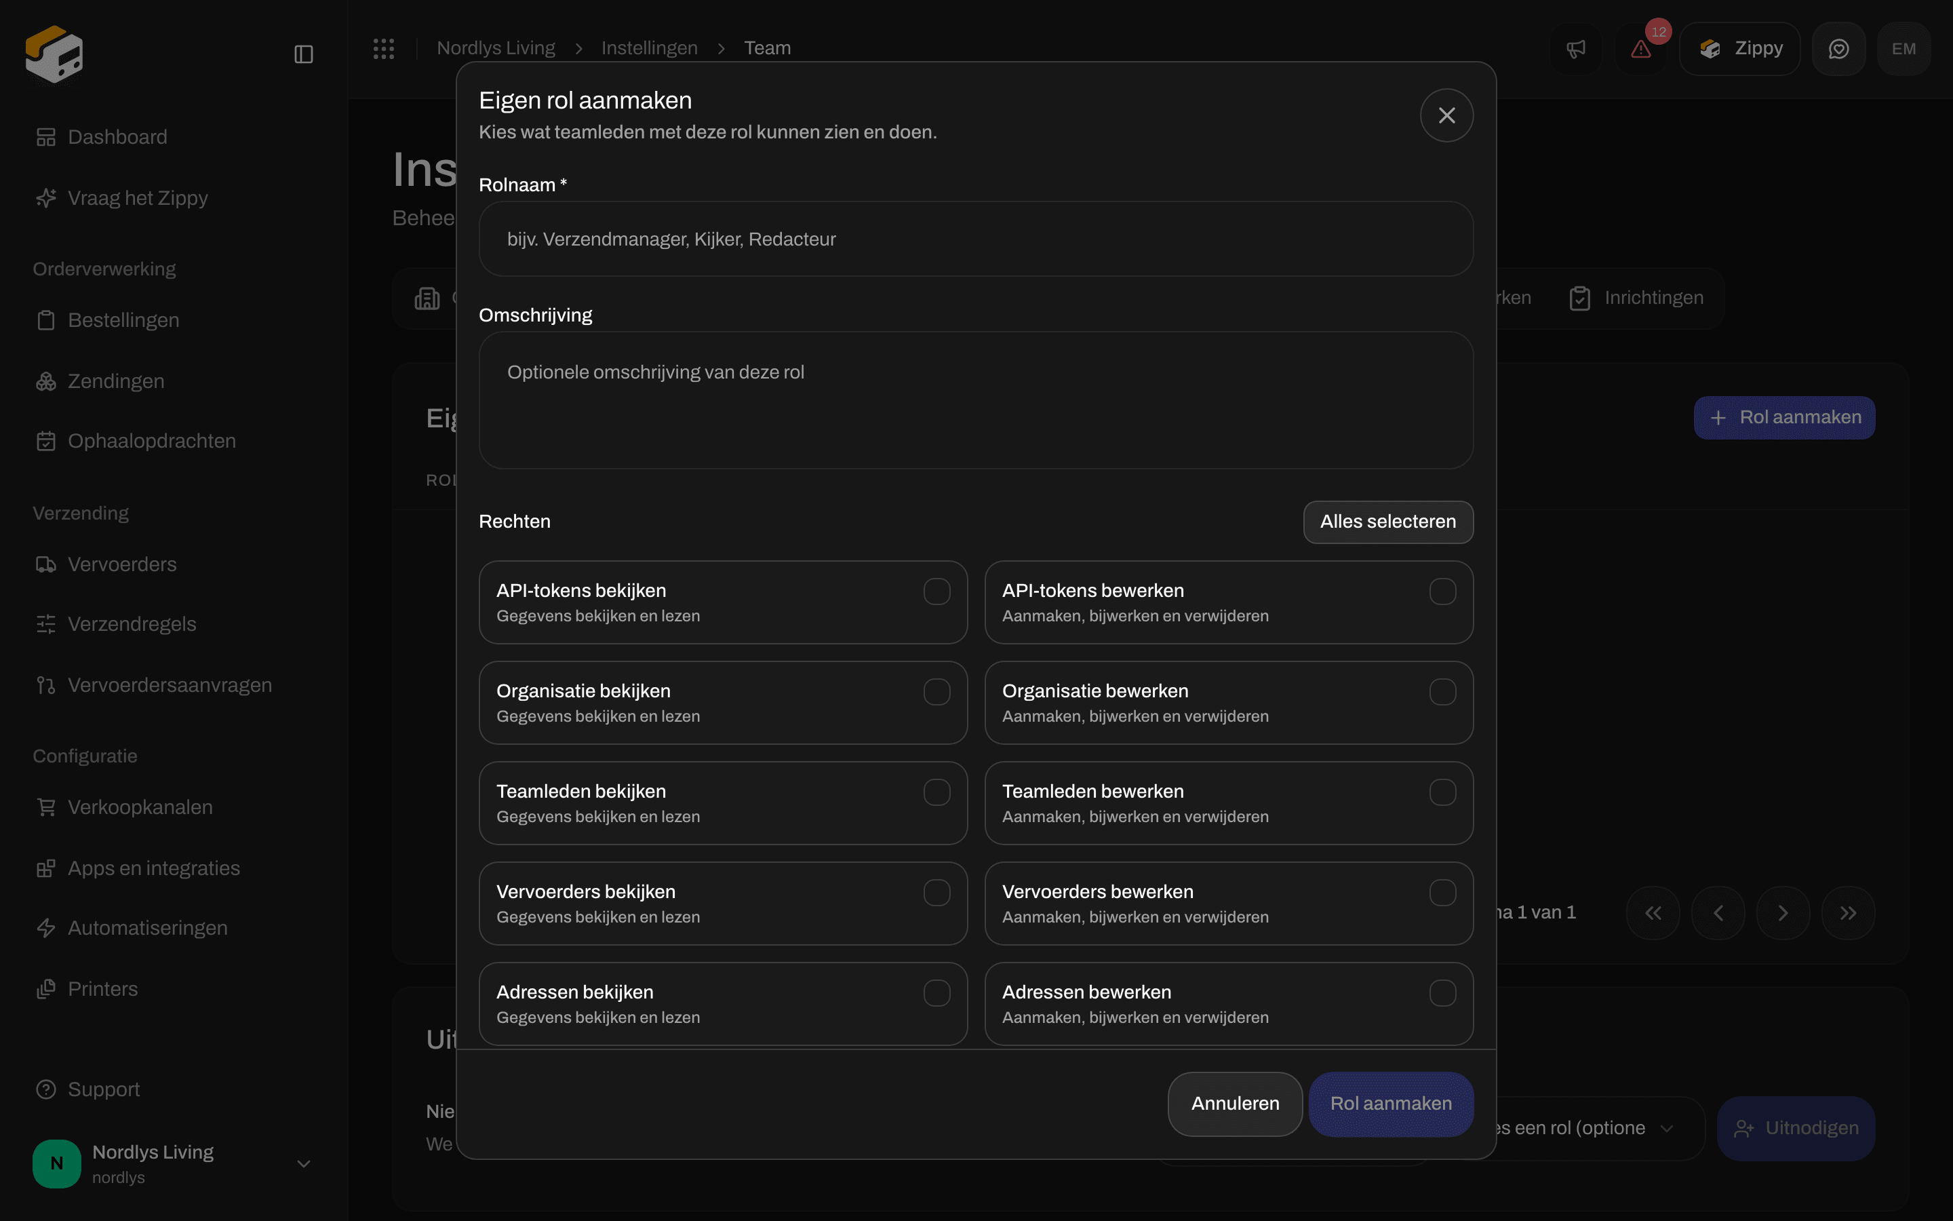
Task: Click the Uitnodigen button
Action: (1796, 1128)
